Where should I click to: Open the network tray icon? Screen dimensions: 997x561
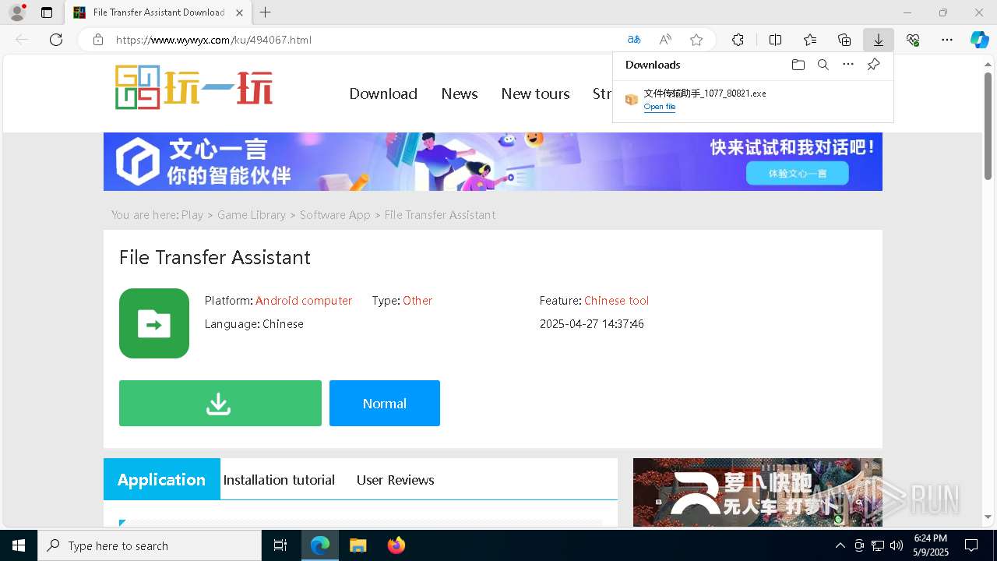click(x=878, y=545)
